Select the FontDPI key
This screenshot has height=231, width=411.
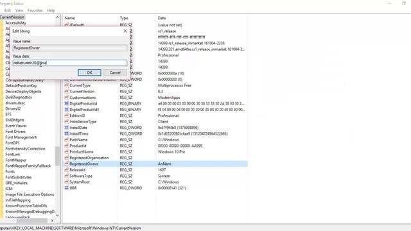pos(12,142)
